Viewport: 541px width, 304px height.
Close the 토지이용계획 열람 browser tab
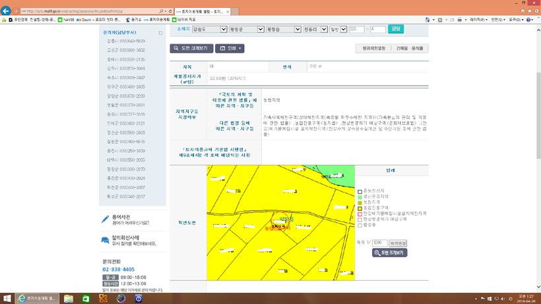click(228, 11)
